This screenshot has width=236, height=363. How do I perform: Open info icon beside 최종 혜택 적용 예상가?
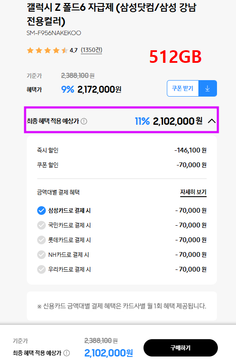point(84,121)
